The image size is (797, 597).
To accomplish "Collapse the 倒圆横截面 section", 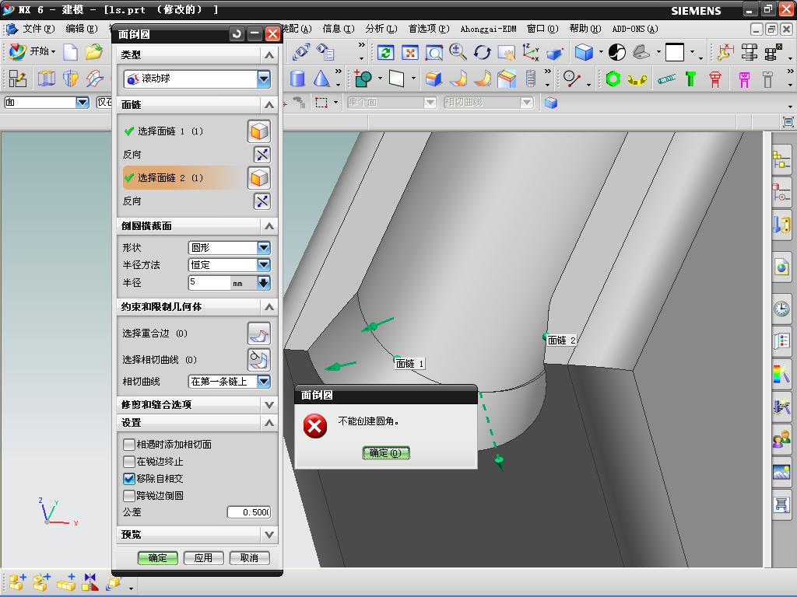I will 269,226.
